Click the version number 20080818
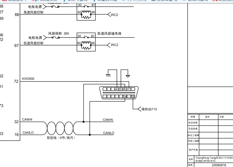The width and height of the screenshot is (233, 167). pyautogui.click(x=219, y=165)
